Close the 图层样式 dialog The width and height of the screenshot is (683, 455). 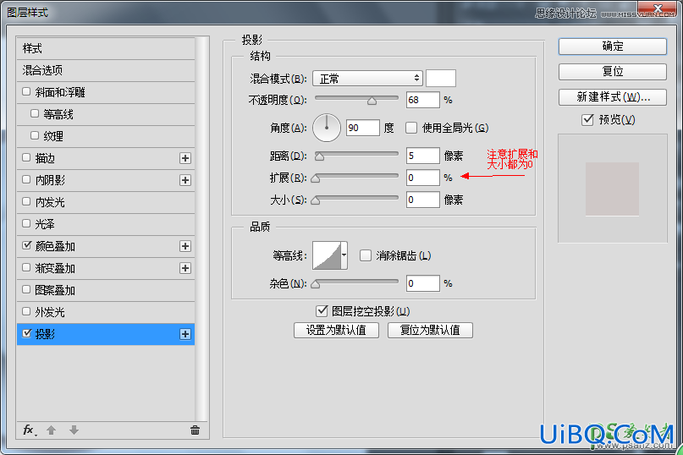[x=658, y=8]
